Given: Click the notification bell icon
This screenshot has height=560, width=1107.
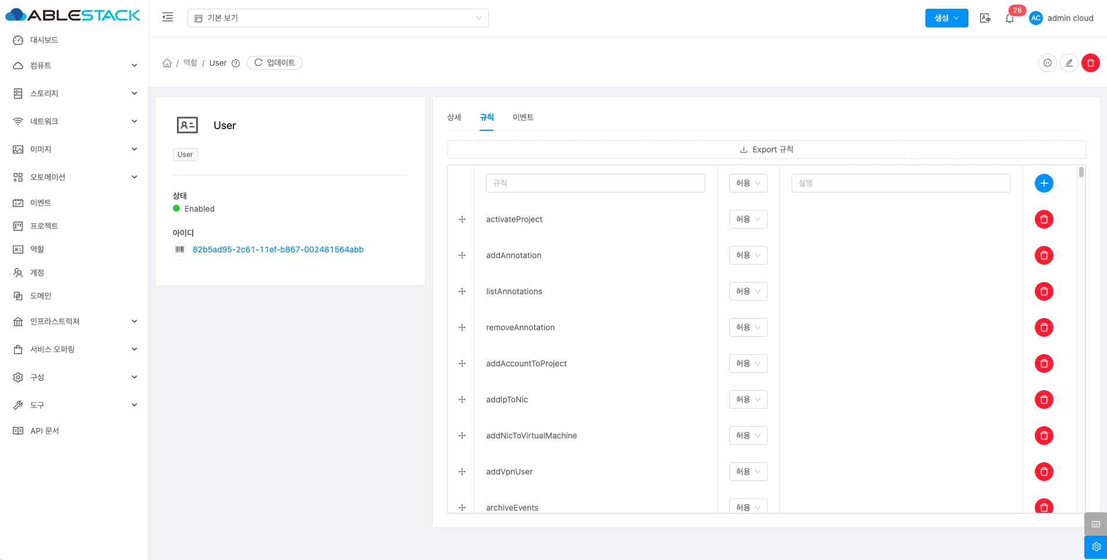Looking at the screenshot, I should pyautogui.click(x=1010, y=19).
